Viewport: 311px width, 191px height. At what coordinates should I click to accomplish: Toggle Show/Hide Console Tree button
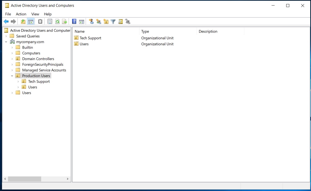[x=31, y=22]
